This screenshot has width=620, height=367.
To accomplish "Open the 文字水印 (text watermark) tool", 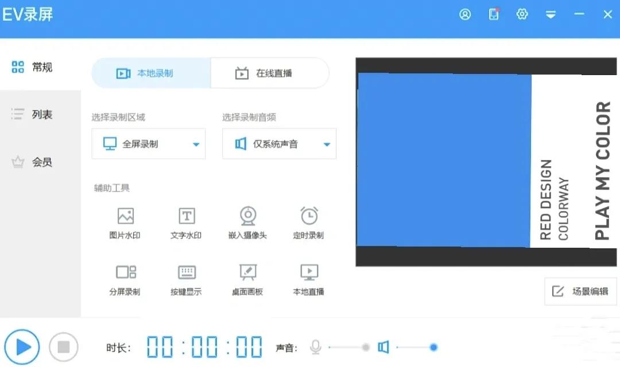I will (x=186, y=224).
